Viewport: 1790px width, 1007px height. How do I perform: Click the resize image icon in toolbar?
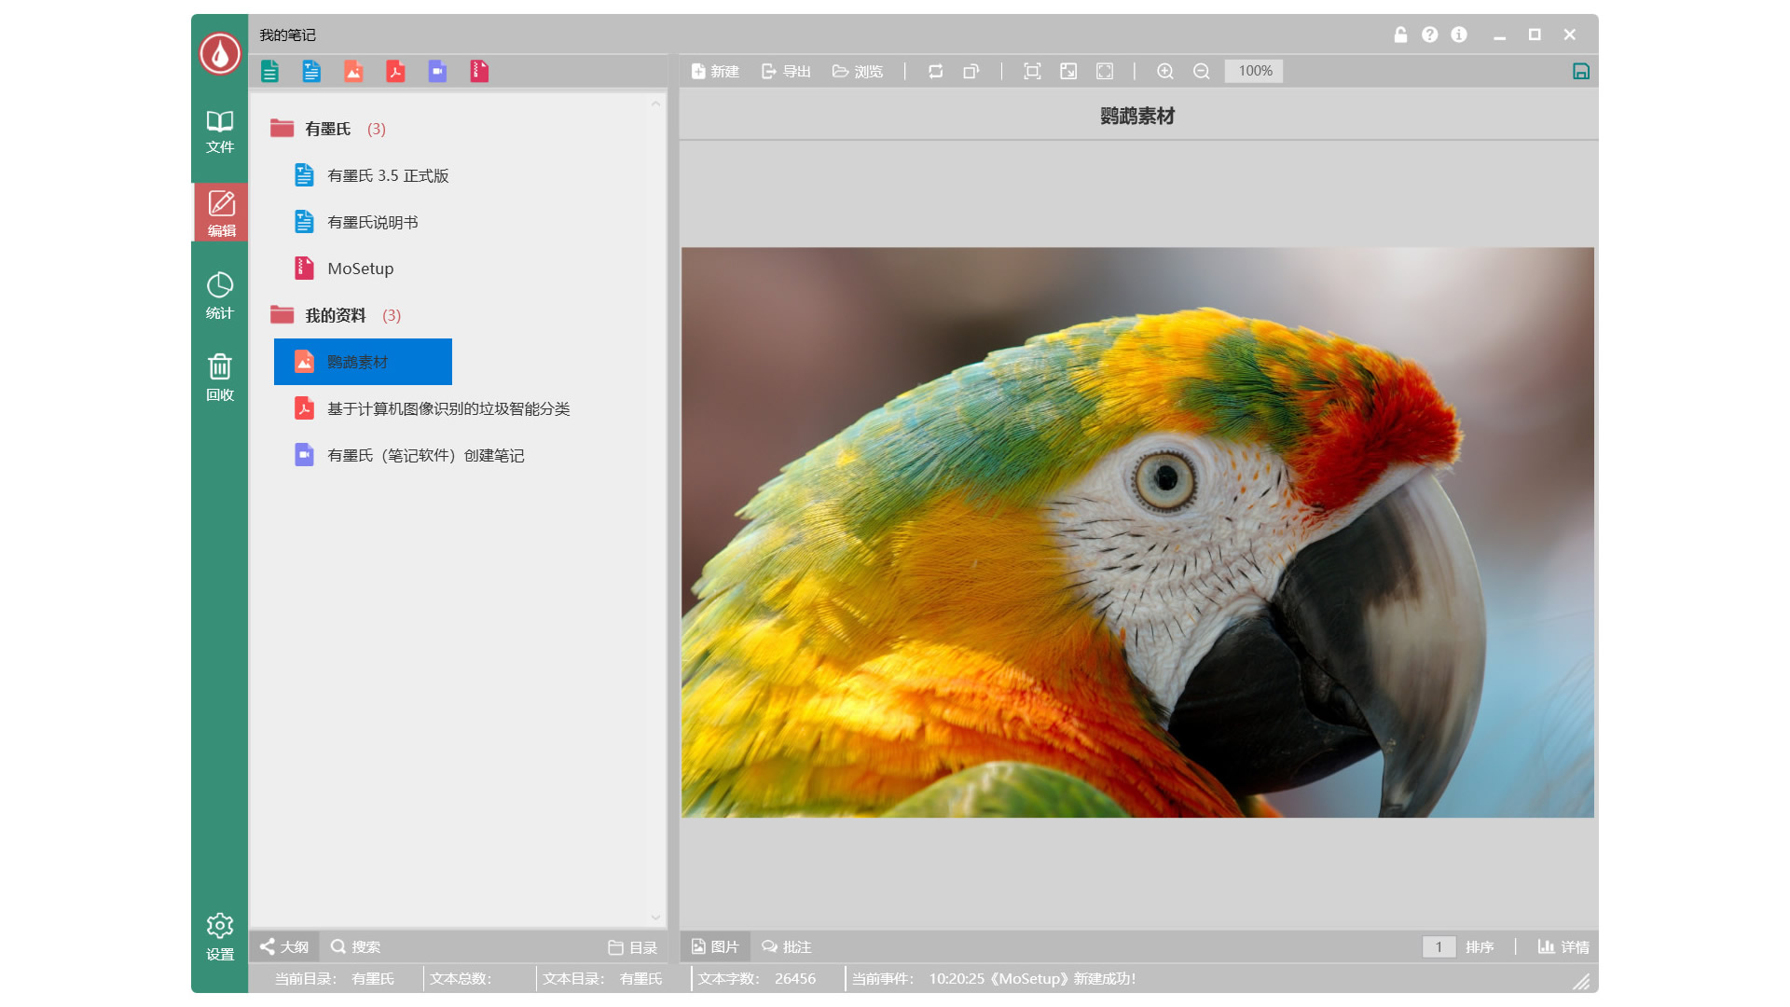tap(1068, 71)
